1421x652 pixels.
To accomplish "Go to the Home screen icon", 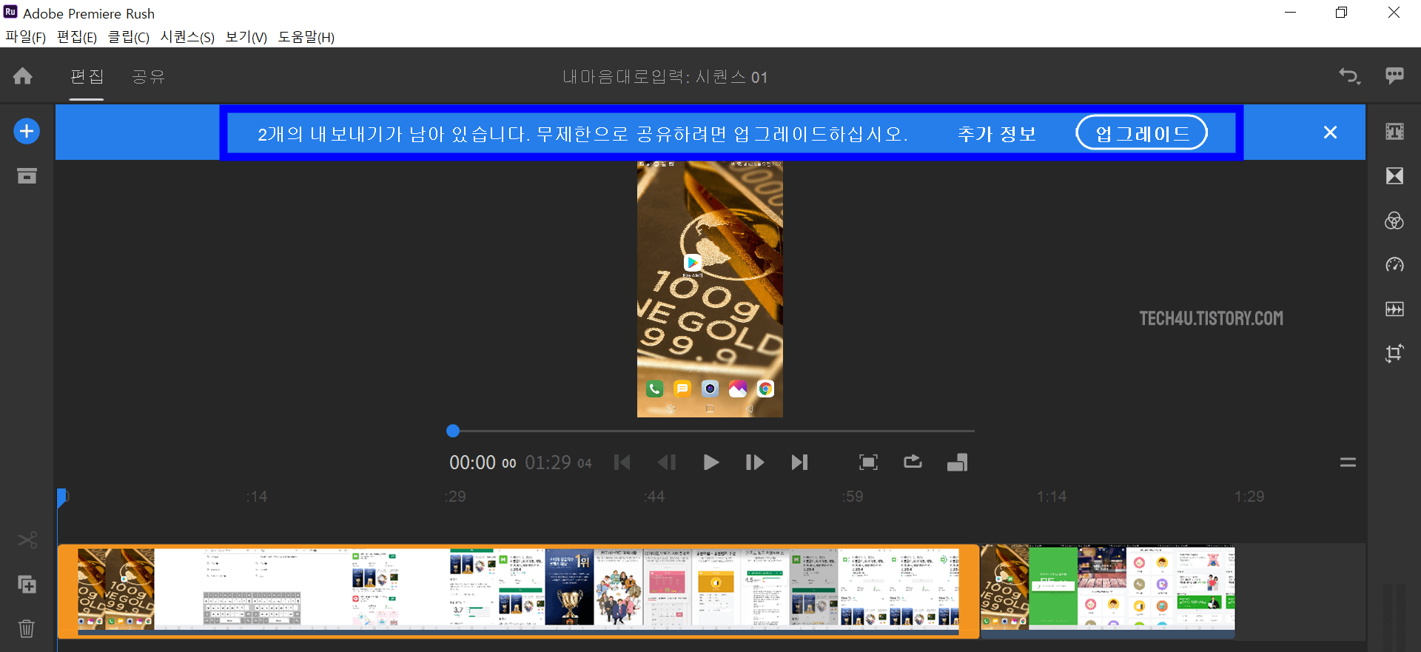I will tap(23, 76).
